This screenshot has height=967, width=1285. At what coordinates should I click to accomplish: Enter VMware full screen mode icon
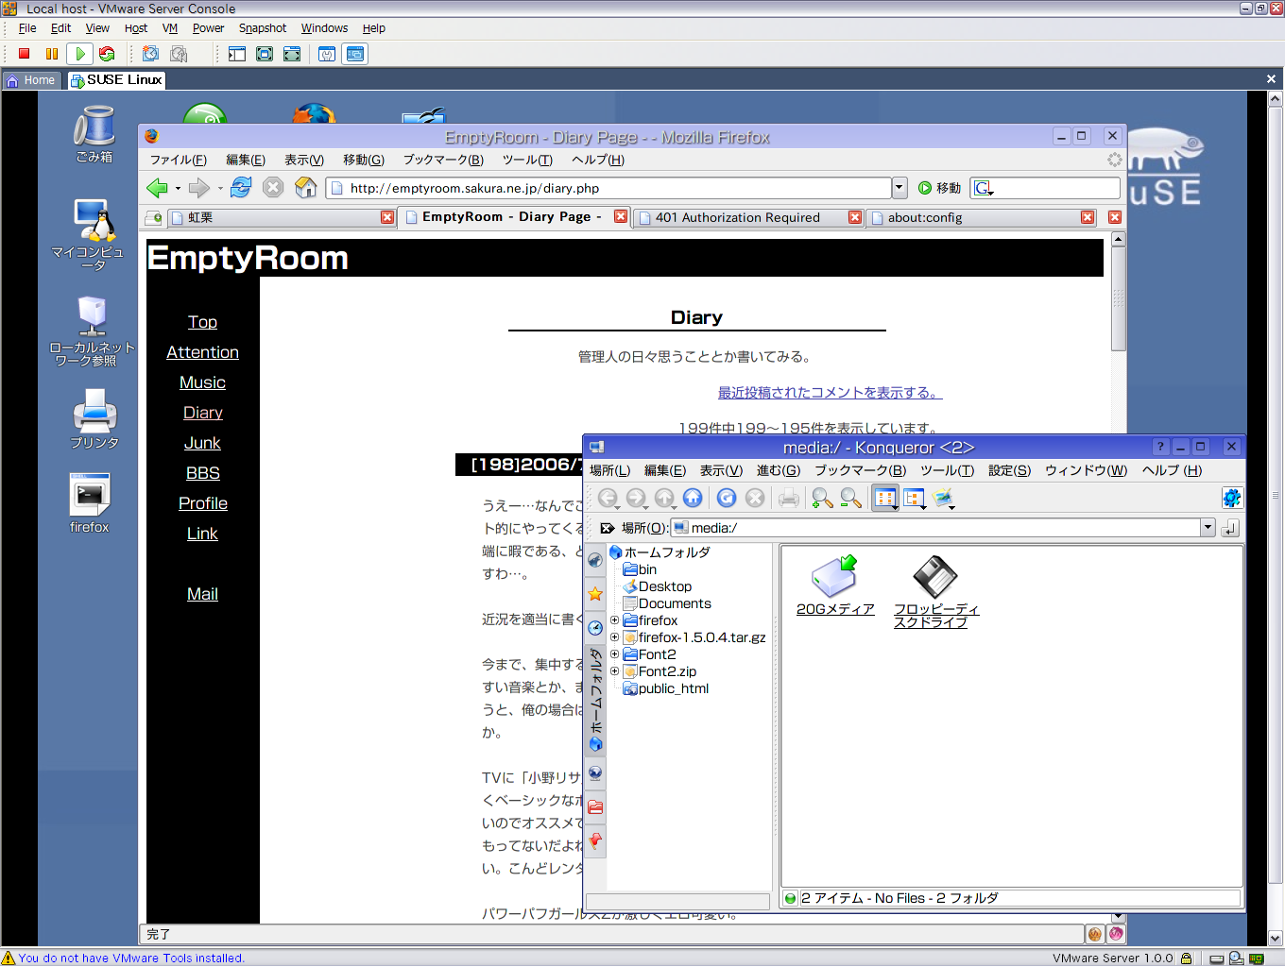pos(265,54)
